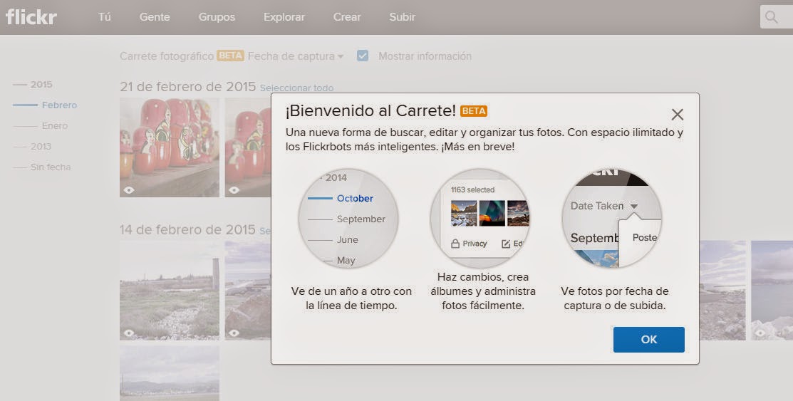The image size is (793, 401).
Task: Click the Carrete fotográfico label
Action: [x=167, y=56]
